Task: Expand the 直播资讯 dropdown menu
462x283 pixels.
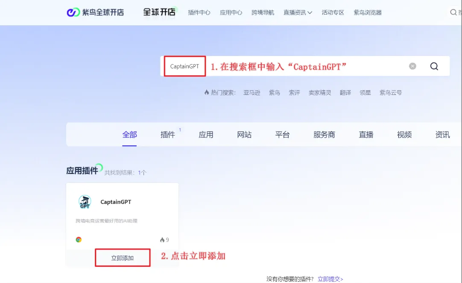Action: coord(298,12)
